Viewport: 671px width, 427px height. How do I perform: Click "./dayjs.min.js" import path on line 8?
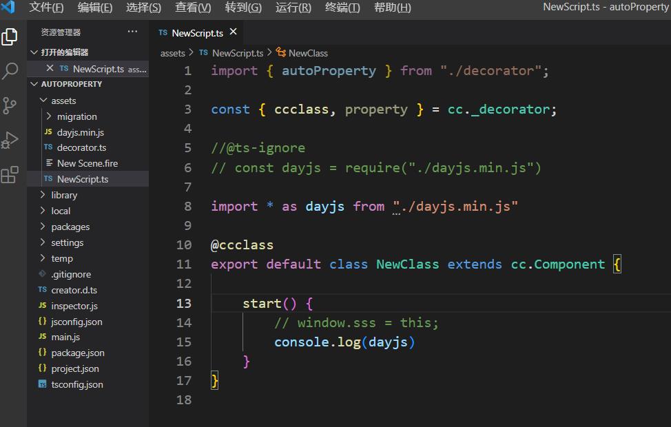pyautogui.click(x=455, y=207)
